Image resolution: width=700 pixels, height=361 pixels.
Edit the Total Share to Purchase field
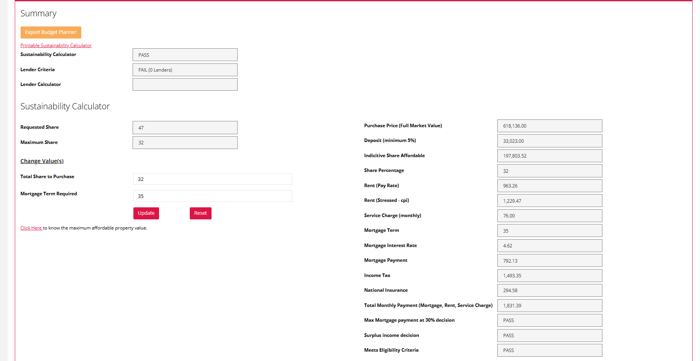[x=212, y=179]
